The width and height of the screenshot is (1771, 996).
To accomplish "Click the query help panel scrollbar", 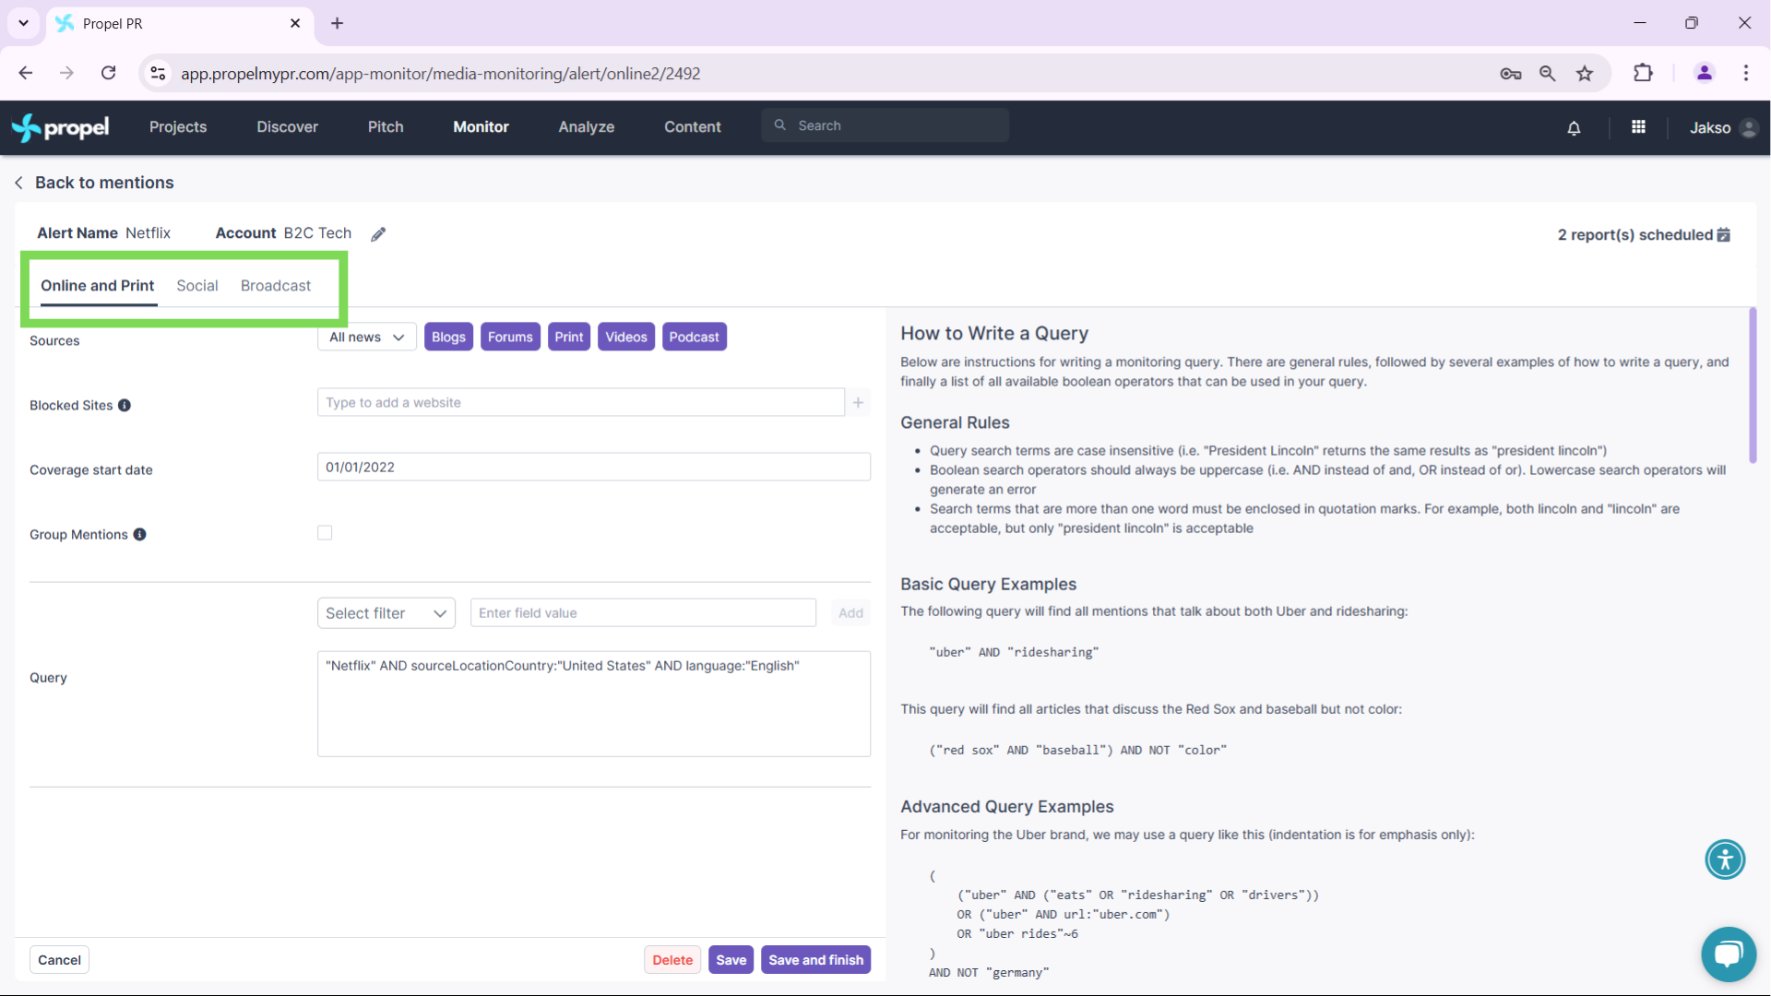I will pyautogui.click(x=1753, y=385).
